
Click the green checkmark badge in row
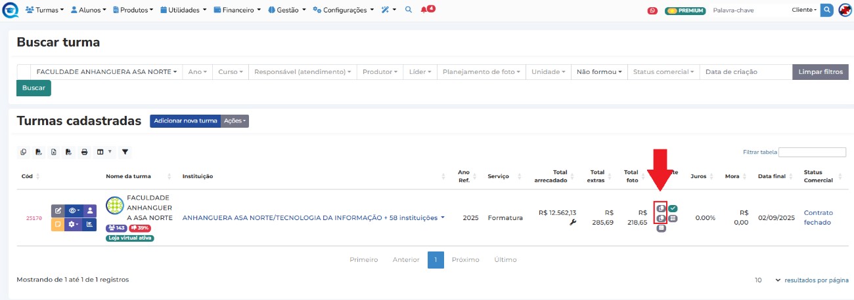[x=673, y=208]
